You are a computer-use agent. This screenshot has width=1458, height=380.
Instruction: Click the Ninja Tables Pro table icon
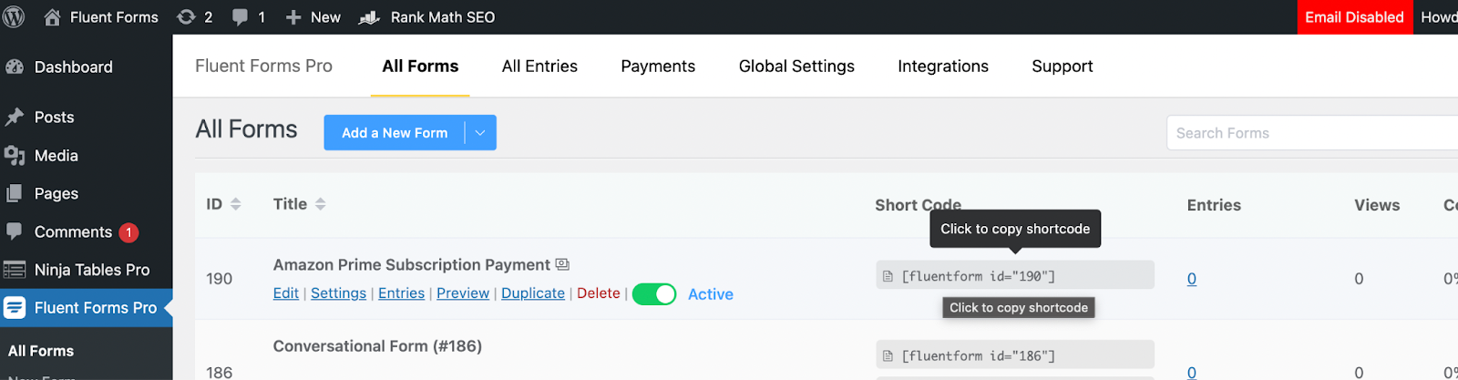[14, 270]
